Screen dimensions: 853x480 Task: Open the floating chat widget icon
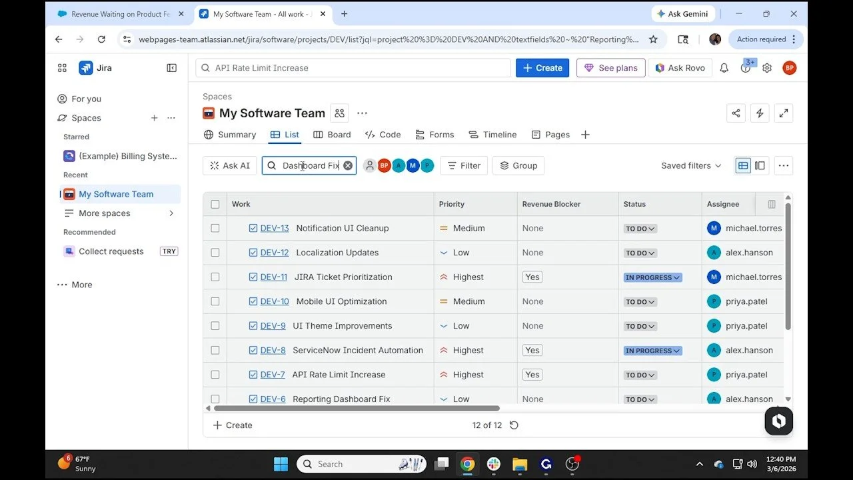[779, 421]
